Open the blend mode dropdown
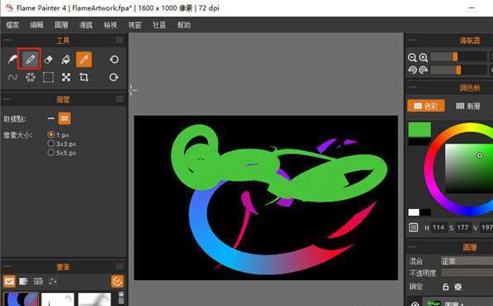 [466, 261]
